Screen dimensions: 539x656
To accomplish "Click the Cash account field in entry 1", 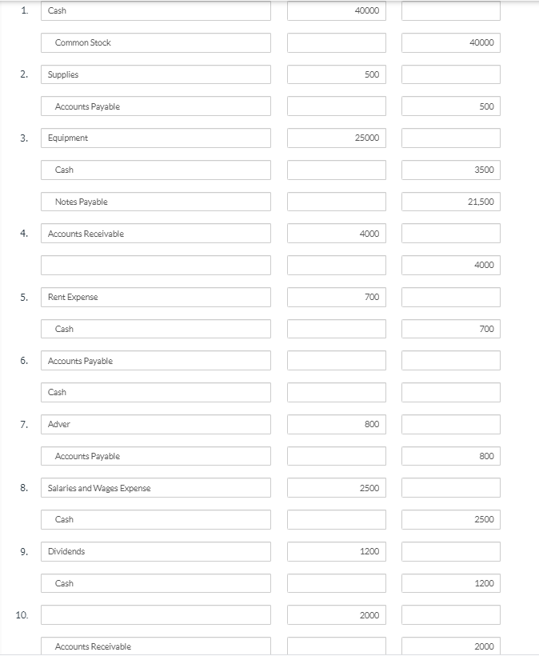I will point(157,11).
